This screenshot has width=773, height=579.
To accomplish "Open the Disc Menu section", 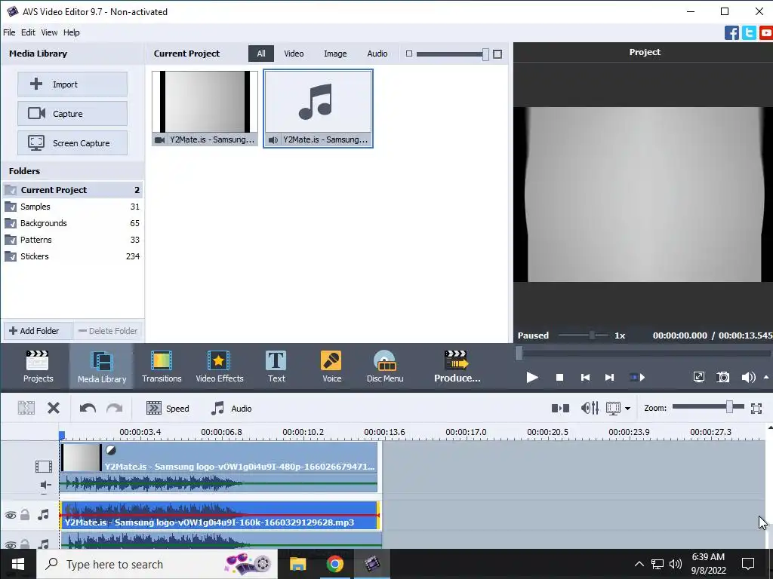I will (x=385, y=366).
